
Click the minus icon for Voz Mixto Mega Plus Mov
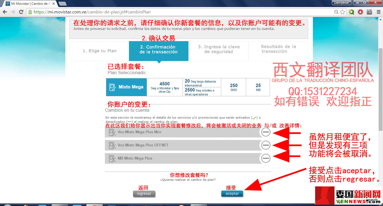pos(266,132)
